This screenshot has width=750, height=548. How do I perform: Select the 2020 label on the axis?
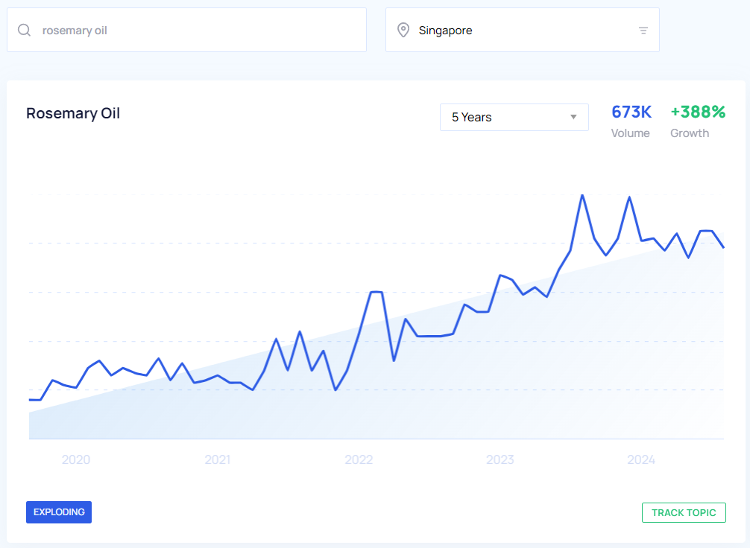(x=76, y=460)
